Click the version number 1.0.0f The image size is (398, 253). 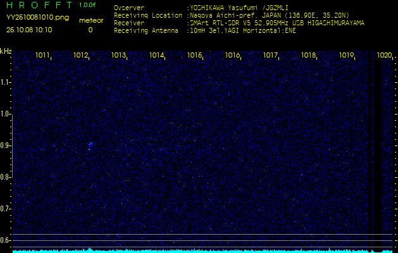(x=87, y=5)
